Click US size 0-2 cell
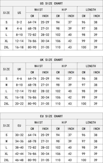 (19, 22)
